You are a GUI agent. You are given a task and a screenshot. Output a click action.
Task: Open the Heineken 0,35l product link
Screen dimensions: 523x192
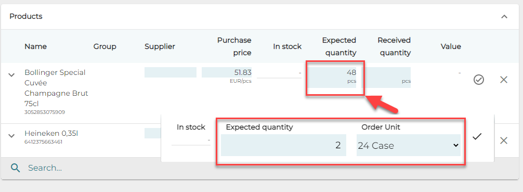(x=51, y=134)
